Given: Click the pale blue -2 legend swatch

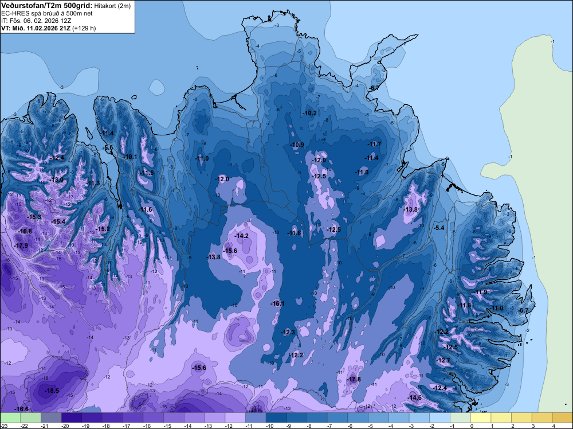Looking at the screenshot, I should 440,418.
